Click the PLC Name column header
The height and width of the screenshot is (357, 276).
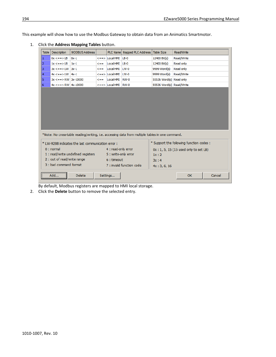coord(114,52)
